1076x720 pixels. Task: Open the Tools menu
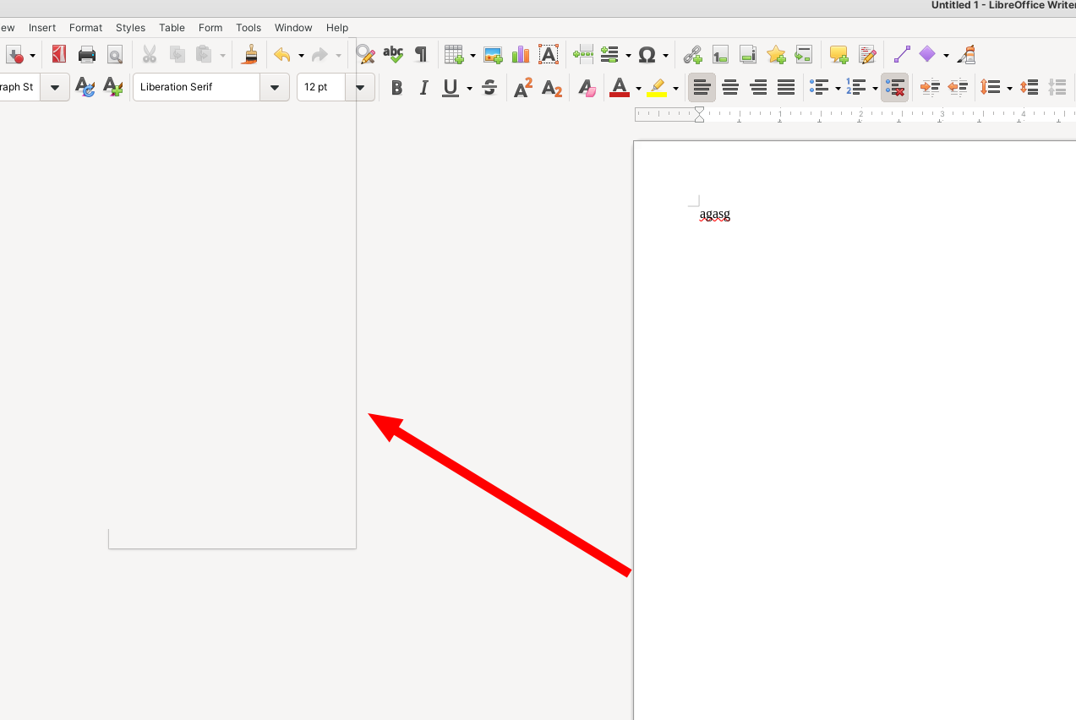pyautogui.click(x=249, y=28)
